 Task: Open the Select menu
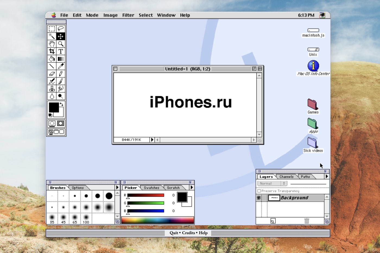click(146, 15)
